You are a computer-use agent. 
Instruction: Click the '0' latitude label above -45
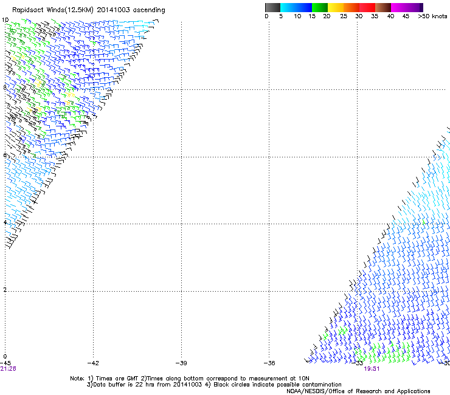point(5,357)
